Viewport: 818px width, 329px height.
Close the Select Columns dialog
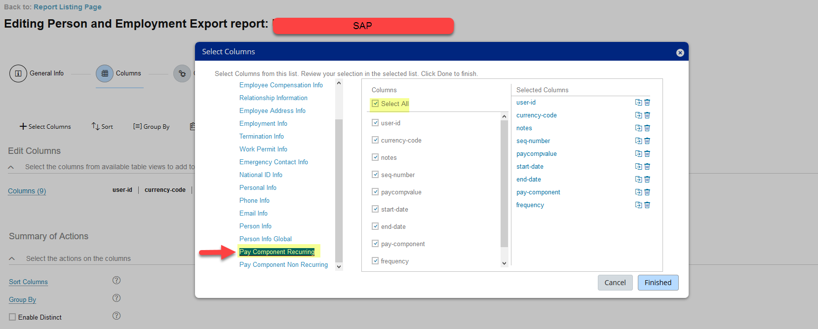[x=680, y=53]
